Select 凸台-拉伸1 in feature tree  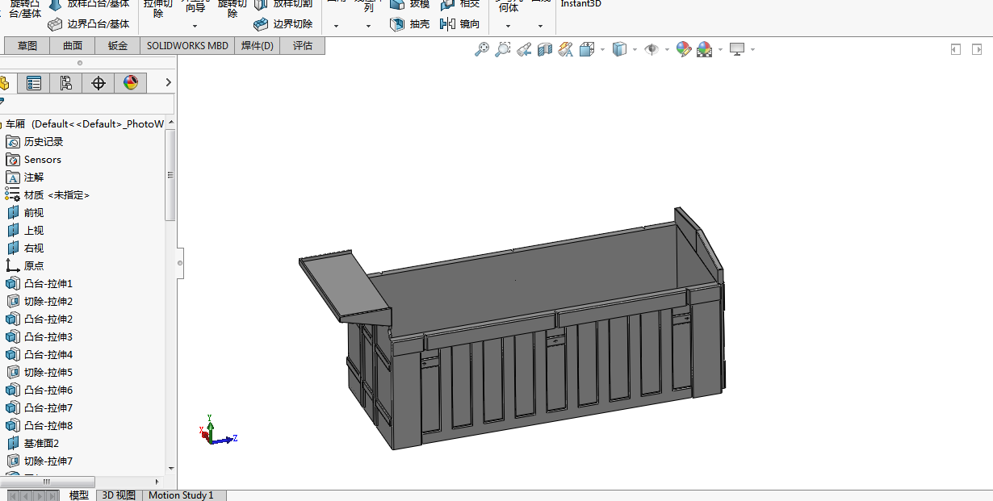[50, 283]
